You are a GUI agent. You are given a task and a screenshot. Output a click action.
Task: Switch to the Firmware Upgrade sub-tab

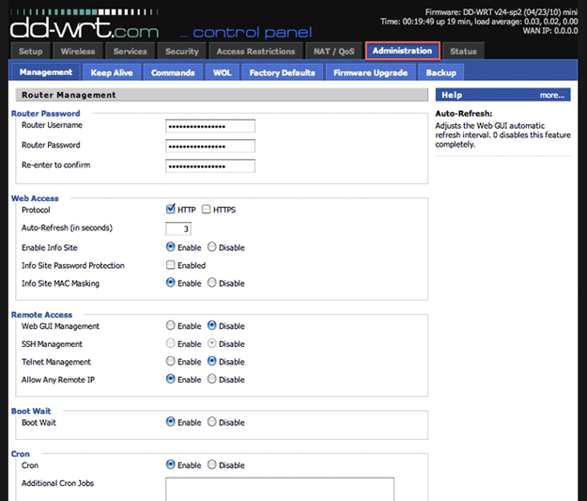[371, 72]
